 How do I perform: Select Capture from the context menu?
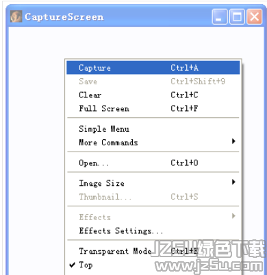[x=153, y=68]
